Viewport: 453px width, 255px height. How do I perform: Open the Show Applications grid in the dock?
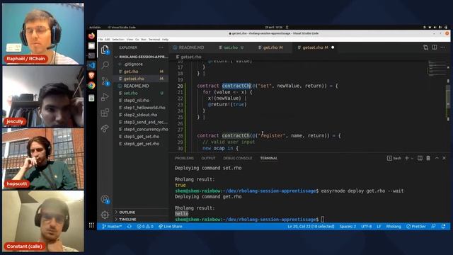91,225
